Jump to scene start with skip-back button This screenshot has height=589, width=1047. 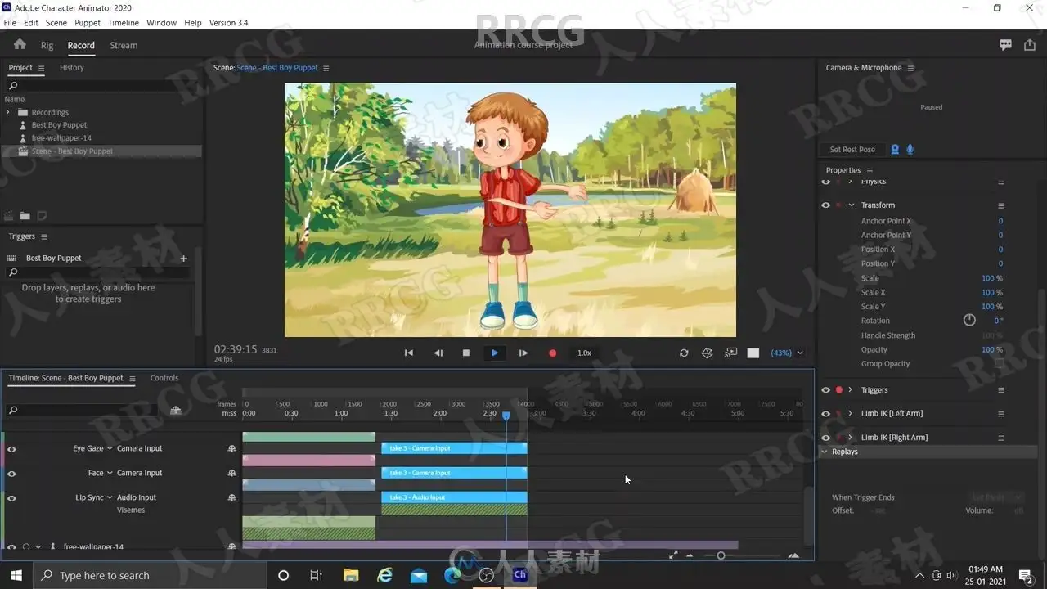(x=409, y=353)
